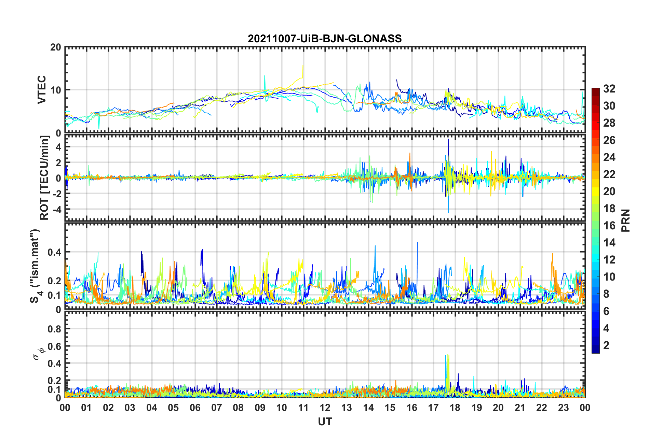Click the "12" hour tick on the UT axis
This screenshot has height=441, width=650.
(x=325, y=408)
